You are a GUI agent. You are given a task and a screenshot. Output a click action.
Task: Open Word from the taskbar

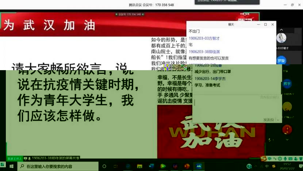151,166
